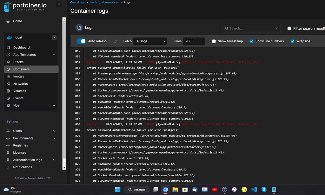The image size is (325, 195).
Task: Open Stacks from the sidebar menu
Action: (x=18, y=62)
